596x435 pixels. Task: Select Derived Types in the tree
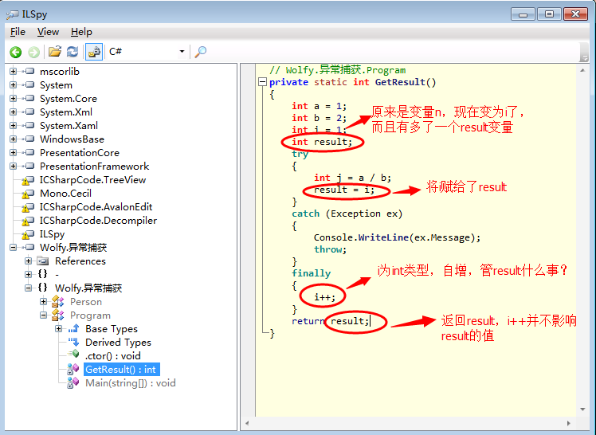tap(118, 343)
